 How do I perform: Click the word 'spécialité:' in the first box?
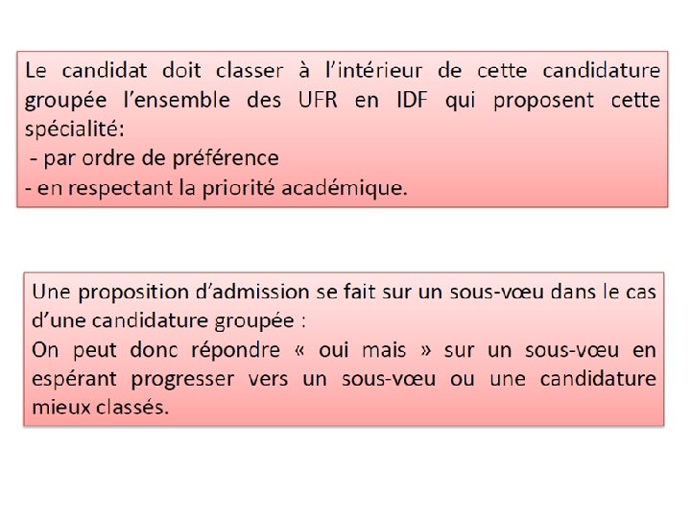pyautogui.click(x=75, y=129)
